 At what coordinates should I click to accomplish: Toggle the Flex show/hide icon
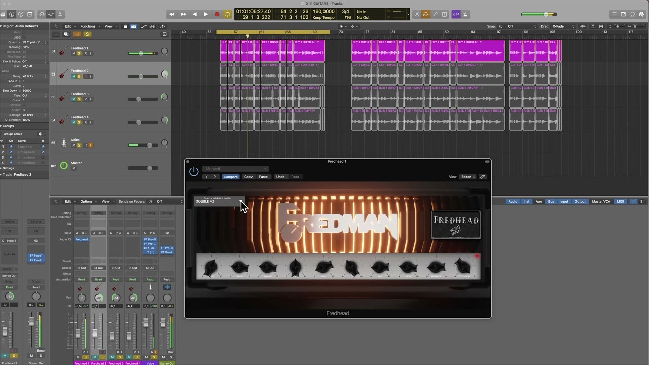(153, 26)
